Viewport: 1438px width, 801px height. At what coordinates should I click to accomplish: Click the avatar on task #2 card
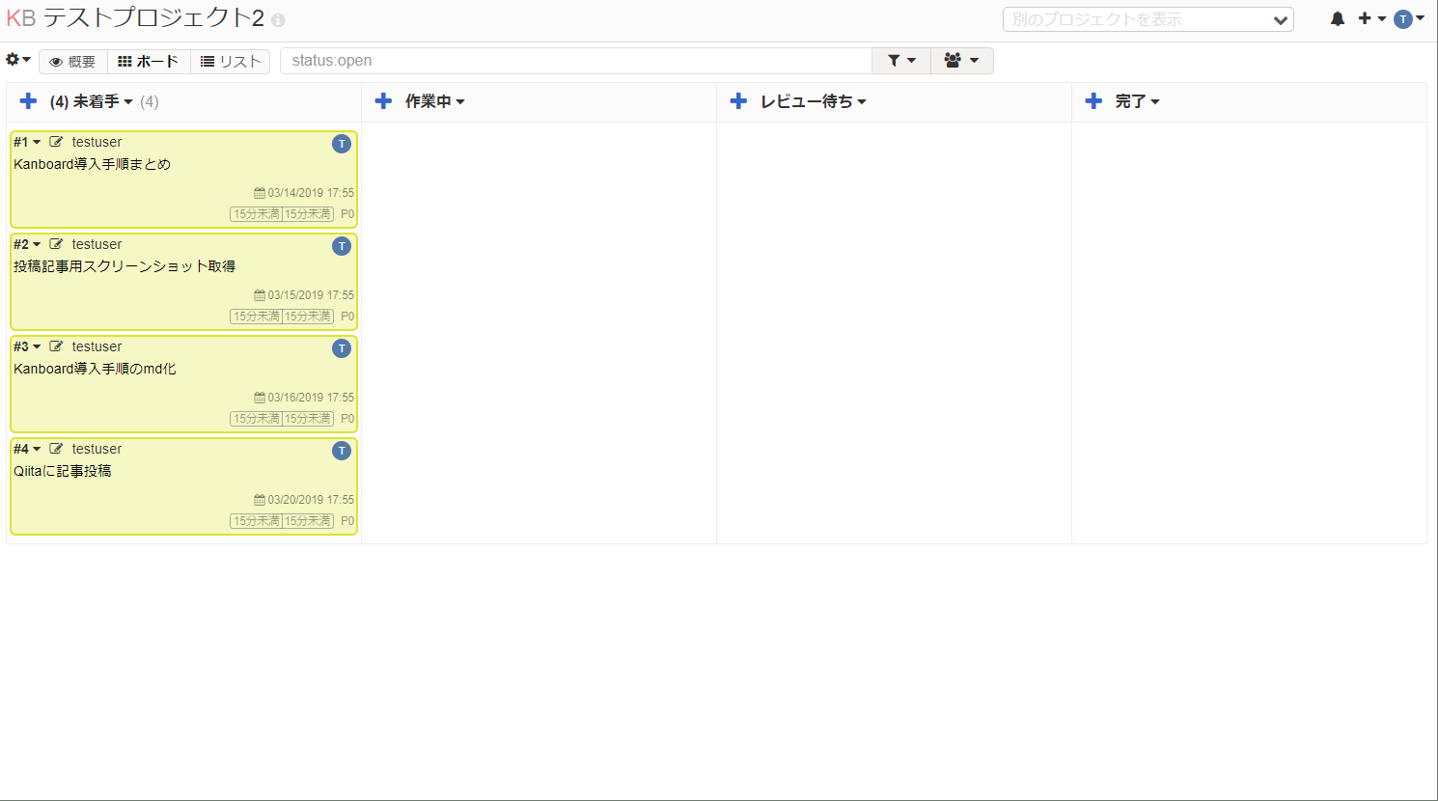[342, 246]
